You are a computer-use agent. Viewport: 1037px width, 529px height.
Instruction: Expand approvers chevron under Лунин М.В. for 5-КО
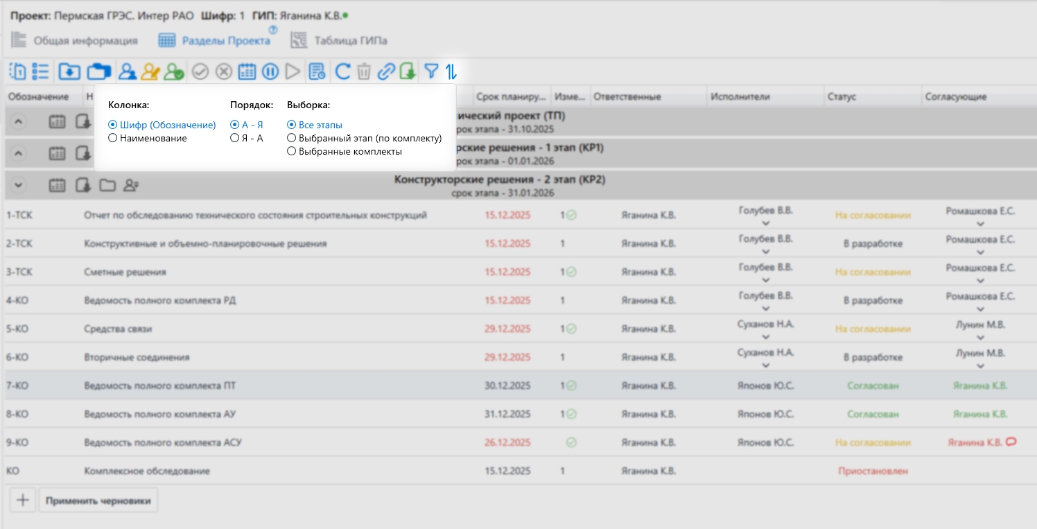[979, 338]
